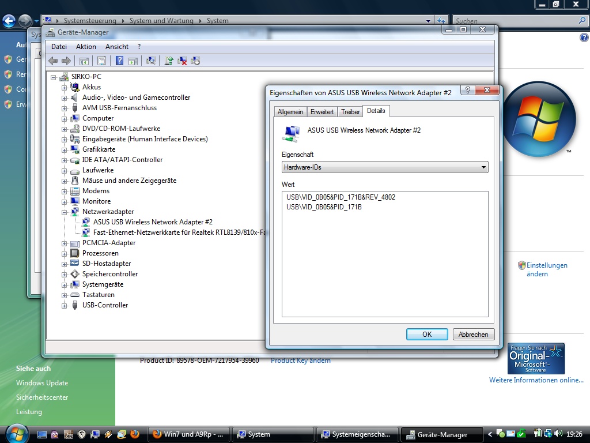The height and width of the screenshot is (443, 590).
Task: Click the Forward arrow in Geräte-Manager toolbar
Action: point(66,61)
